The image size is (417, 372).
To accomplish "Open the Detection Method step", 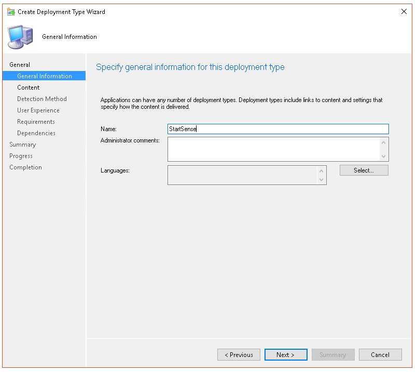I will point(42,99).
